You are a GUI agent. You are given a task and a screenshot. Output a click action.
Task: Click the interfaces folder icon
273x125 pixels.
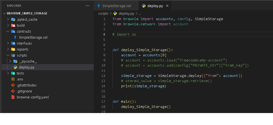13,43
